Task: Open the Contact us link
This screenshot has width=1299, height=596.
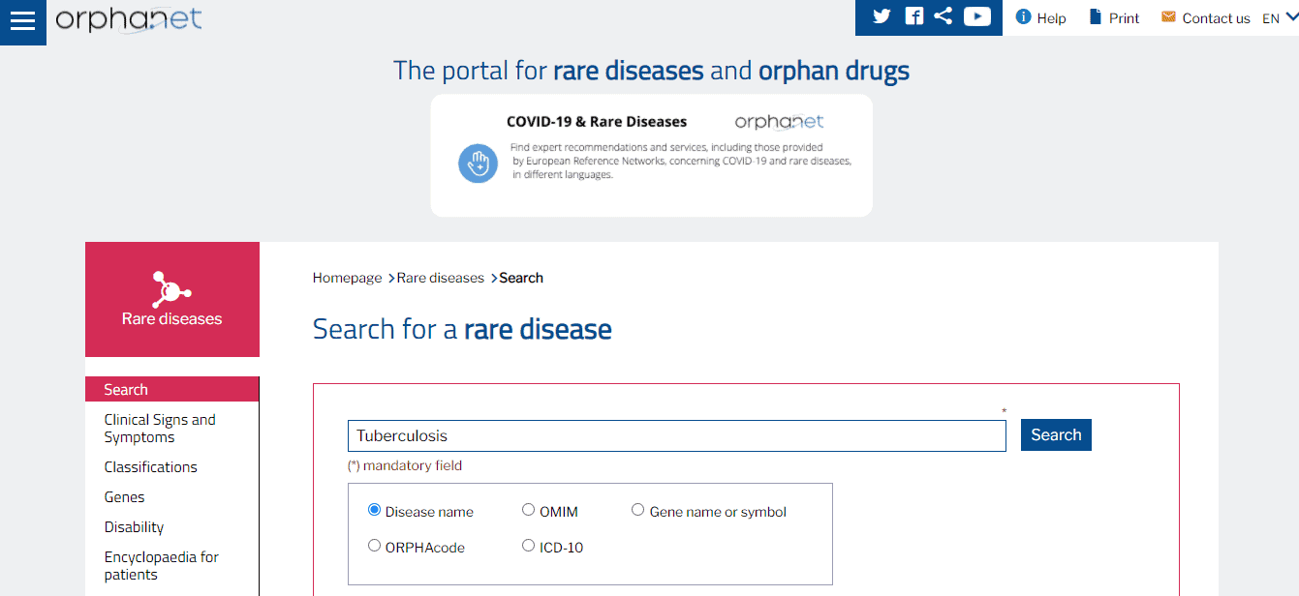Action: 1217,18
